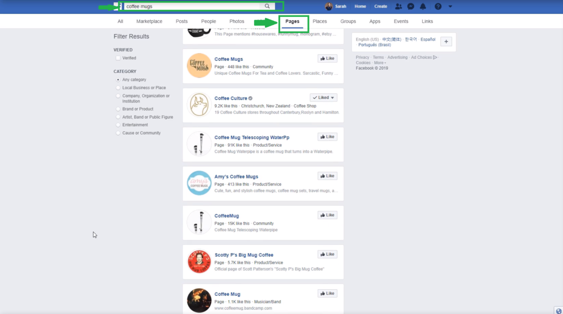This screenshot has width=563, height=314.
Task: Select the Any category radio button
Action: point(118,80)
